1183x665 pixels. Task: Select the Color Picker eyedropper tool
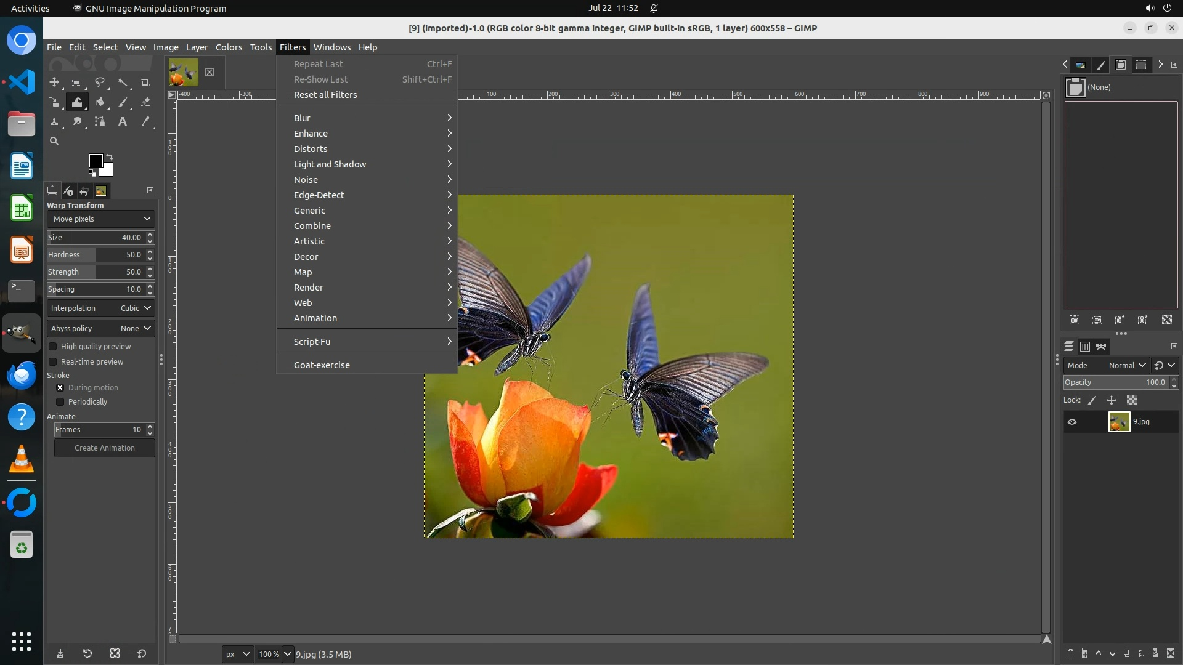(x=145, y=122)
